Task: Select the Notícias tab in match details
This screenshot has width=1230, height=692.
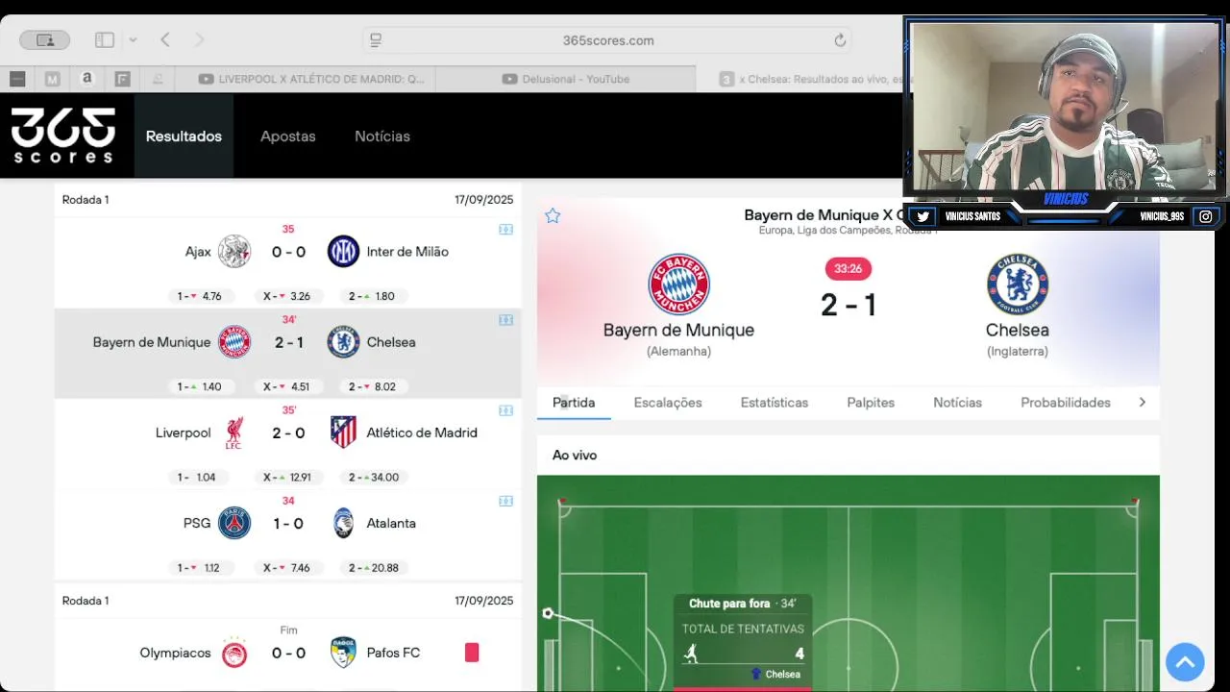Action: coord(958,403)
